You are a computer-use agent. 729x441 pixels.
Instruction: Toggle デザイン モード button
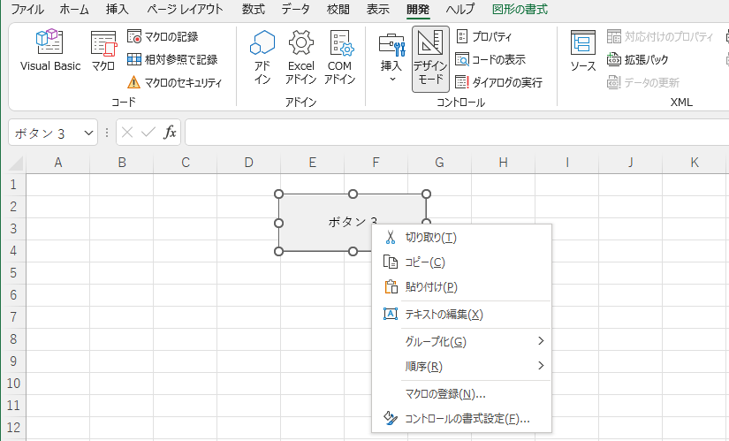coord(430,58)
